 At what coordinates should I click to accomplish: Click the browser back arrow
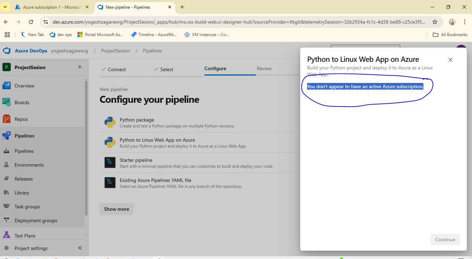coord(6,22)
